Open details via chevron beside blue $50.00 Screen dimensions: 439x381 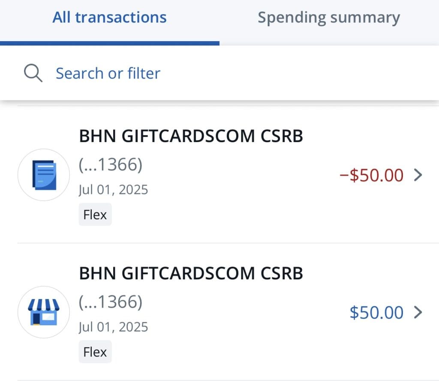click(x=418, y=312)
